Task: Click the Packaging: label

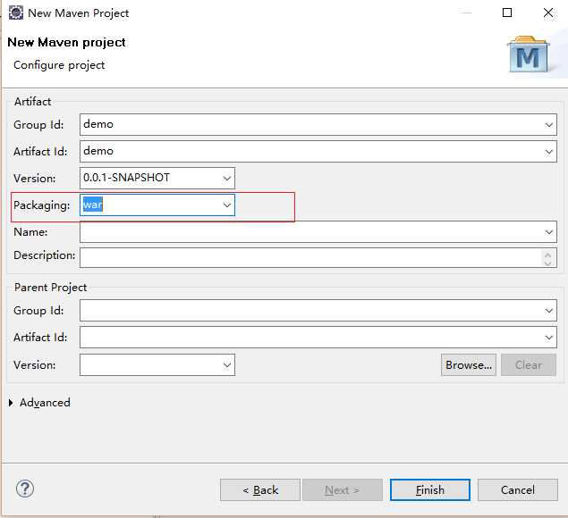Action: point(42,205)
